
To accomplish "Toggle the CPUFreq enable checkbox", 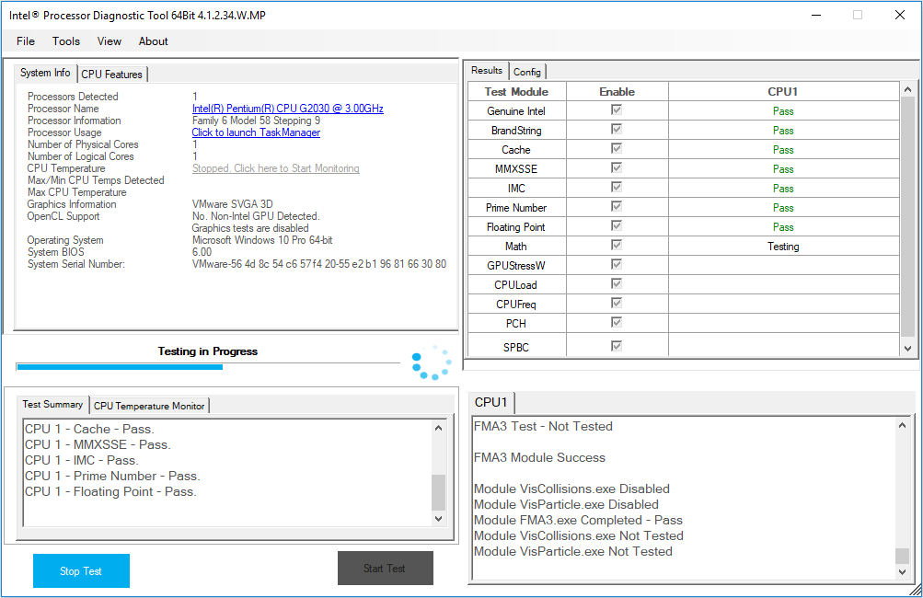I will [617, 303].
